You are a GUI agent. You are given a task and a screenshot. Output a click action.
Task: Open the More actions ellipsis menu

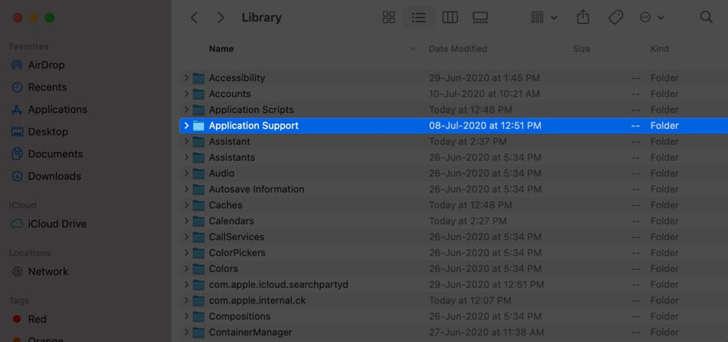coord(651,17)
